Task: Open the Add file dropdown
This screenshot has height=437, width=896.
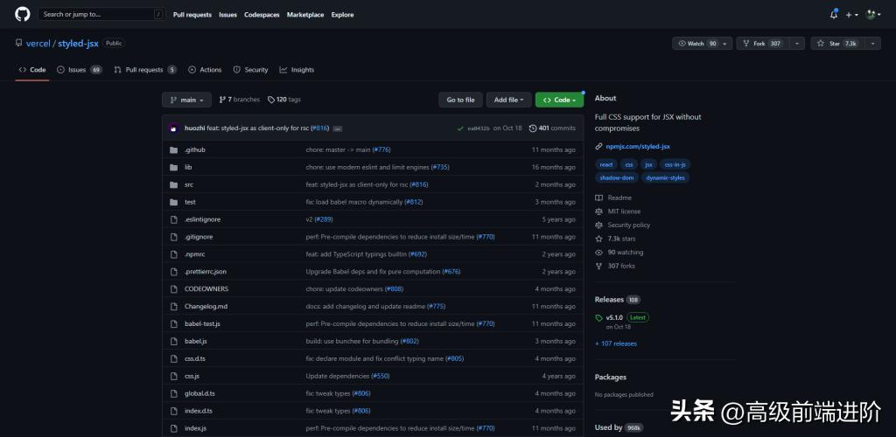Action: pyautogui.click(x=508, y=100)
